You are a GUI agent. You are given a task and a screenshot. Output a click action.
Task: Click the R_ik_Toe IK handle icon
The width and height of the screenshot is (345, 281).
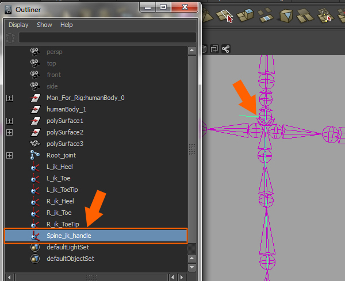pyautogui.click(x=35, y=213)
